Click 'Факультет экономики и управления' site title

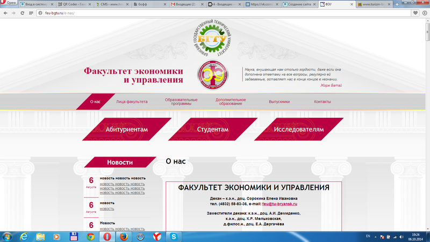133,75
